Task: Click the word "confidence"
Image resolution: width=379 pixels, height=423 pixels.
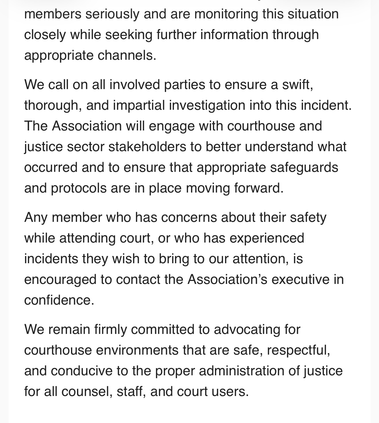Action: [x=59, y=300]
